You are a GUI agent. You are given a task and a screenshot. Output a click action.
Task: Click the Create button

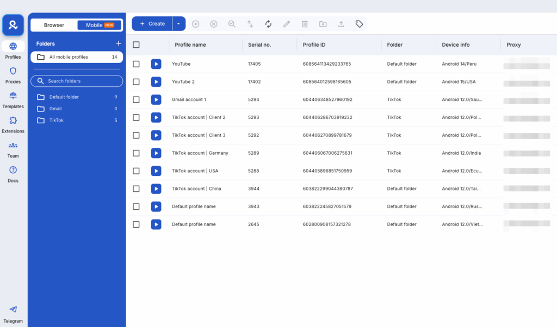coord(152,24)
